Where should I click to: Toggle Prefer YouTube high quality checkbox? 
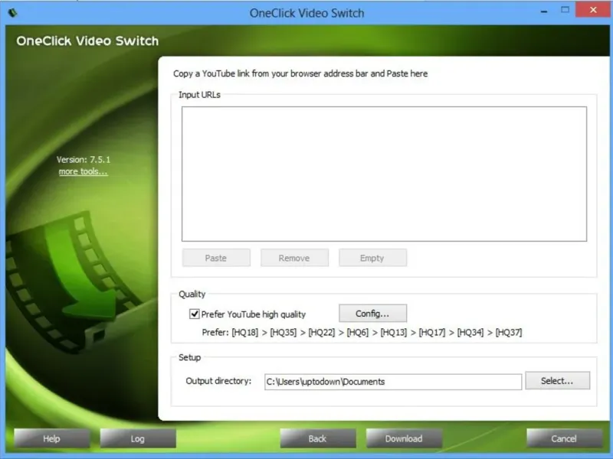(x=195, y=314)
